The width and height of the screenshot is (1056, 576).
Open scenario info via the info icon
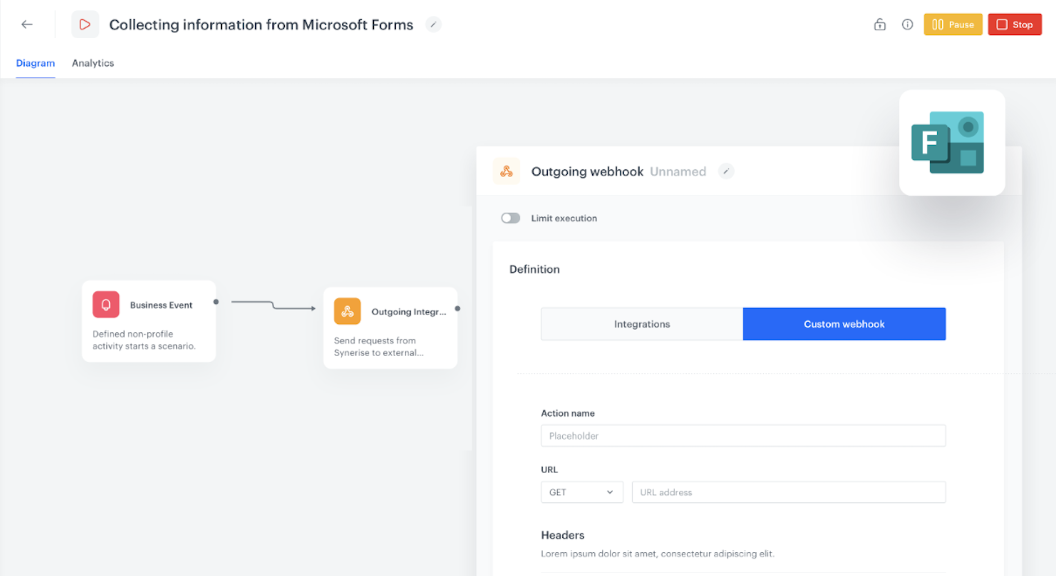coord(907,24)
